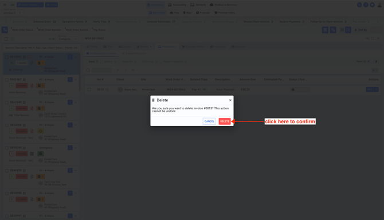Tick the checkbox for work order 5854139

pyautogui.click(x=7, y=171)
